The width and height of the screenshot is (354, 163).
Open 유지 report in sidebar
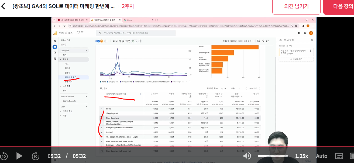pyautogui.click(x=64, y=90)
